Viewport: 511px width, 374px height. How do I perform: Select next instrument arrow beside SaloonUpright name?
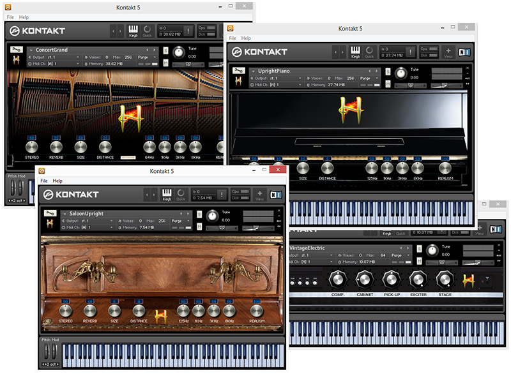(188, 214)
